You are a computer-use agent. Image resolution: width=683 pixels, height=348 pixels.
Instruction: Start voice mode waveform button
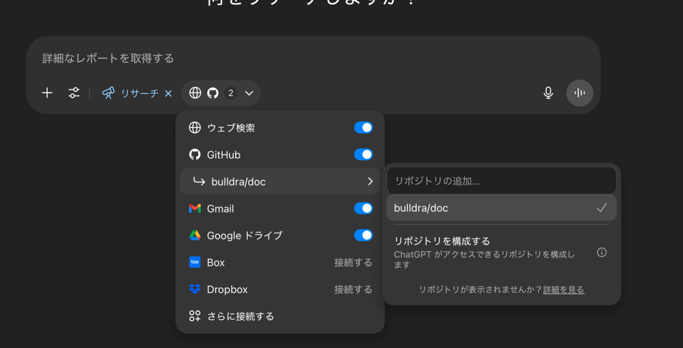[x=579, y=93]
